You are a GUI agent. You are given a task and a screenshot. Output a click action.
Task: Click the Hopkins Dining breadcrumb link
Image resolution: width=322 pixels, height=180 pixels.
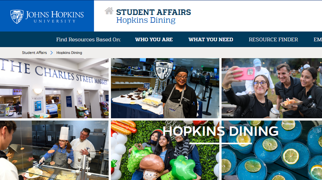coord(69,53)
